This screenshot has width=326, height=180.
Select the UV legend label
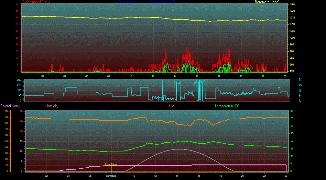coord(171,106)
